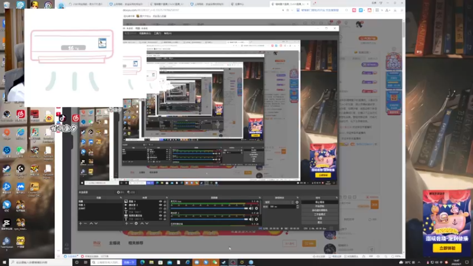Adjust the 媒体源 2 volume slider
This screenshot has width=473, height=266.
[209, 219]
